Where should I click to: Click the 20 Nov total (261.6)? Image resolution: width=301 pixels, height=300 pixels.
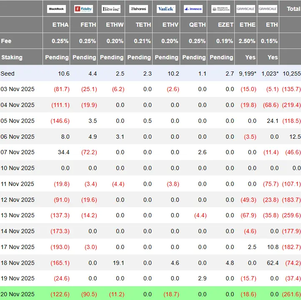291,295
